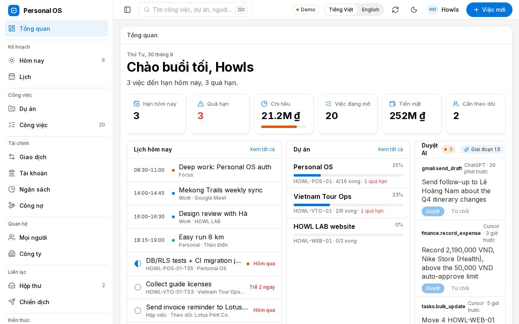Toggle DB/RLS tests task status circle

138,264
